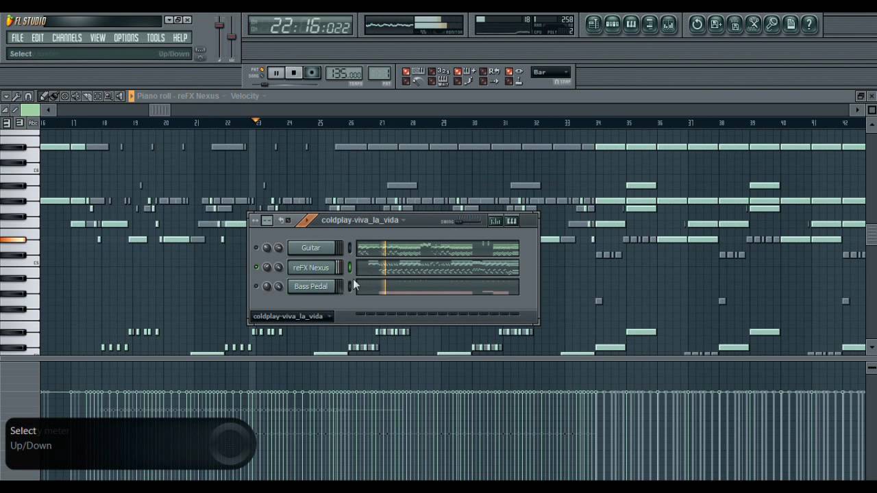
Task: Open help with the question mark icon
Action: pos(809,25)
